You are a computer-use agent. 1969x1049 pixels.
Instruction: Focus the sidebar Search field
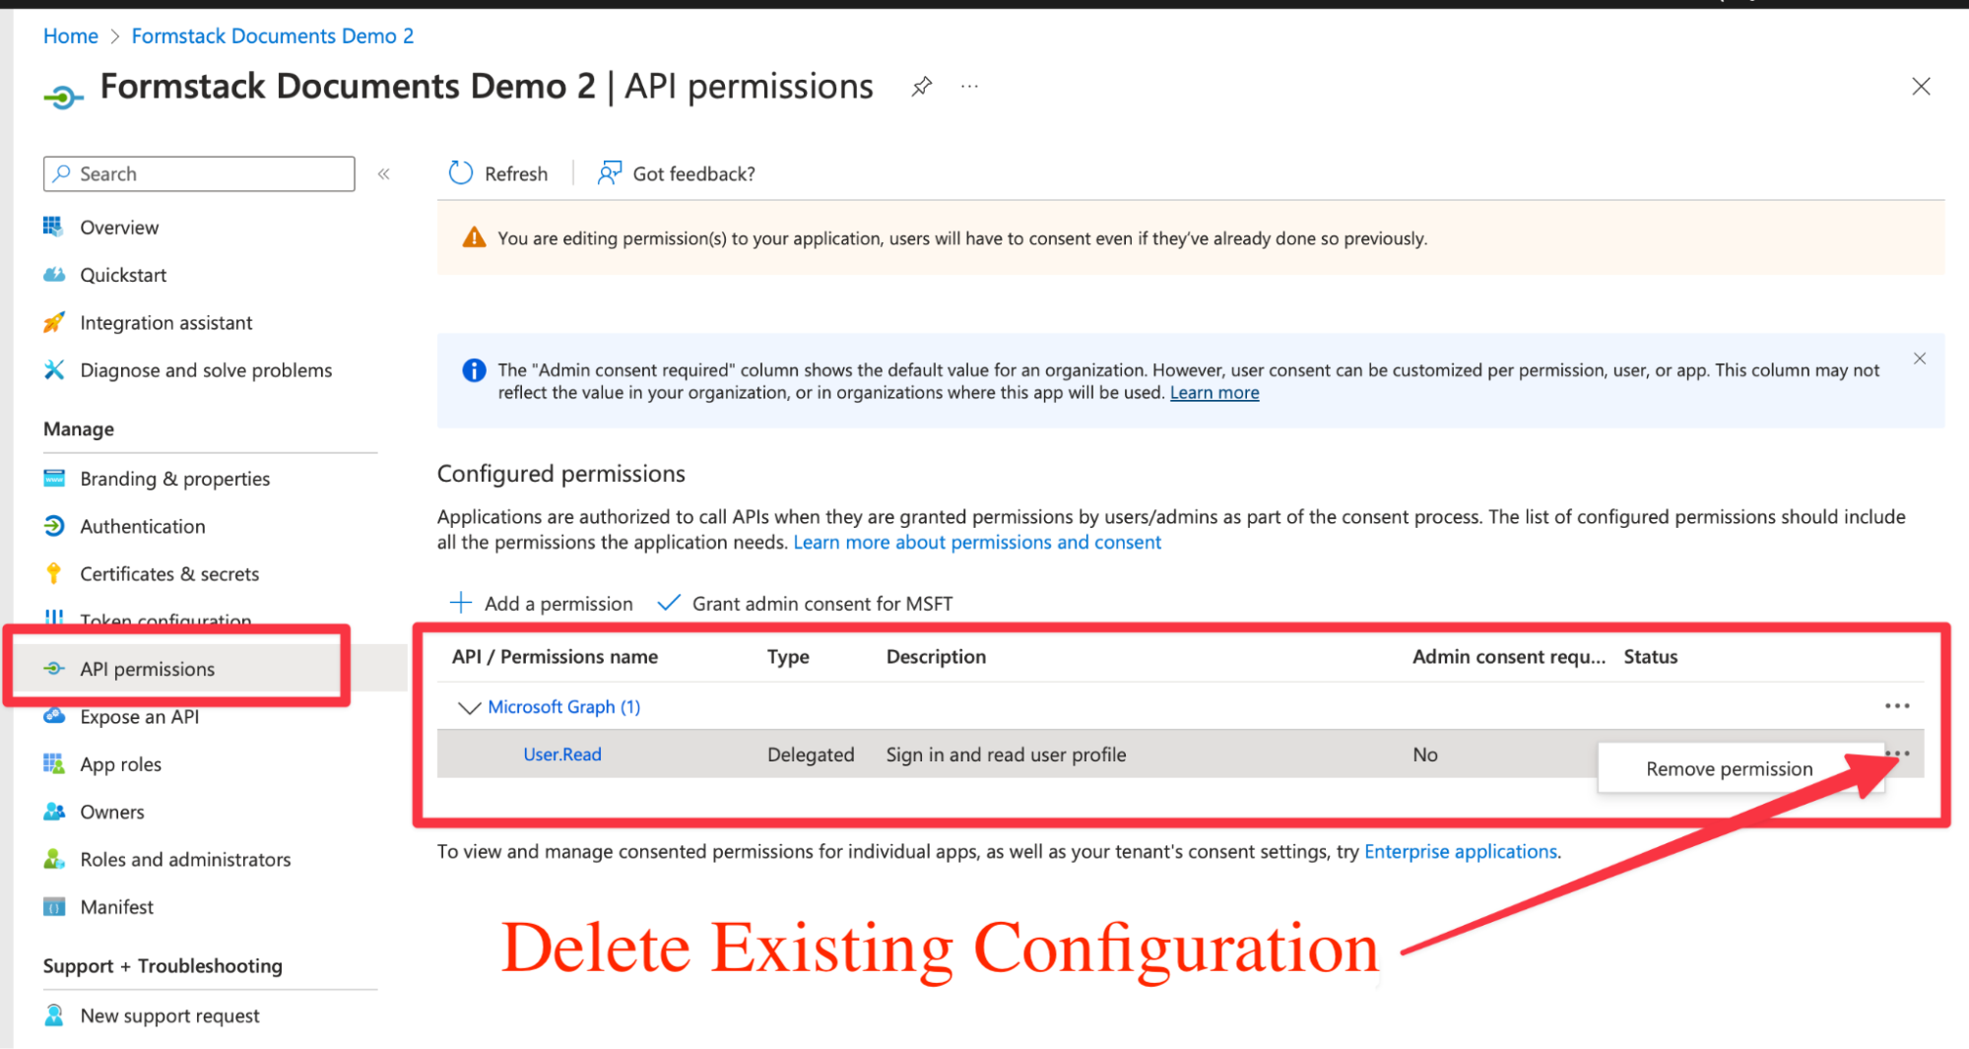pos(209,174)
